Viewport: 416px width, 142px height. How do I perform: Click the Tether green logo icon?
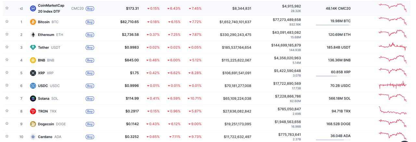tap(33, 47)
